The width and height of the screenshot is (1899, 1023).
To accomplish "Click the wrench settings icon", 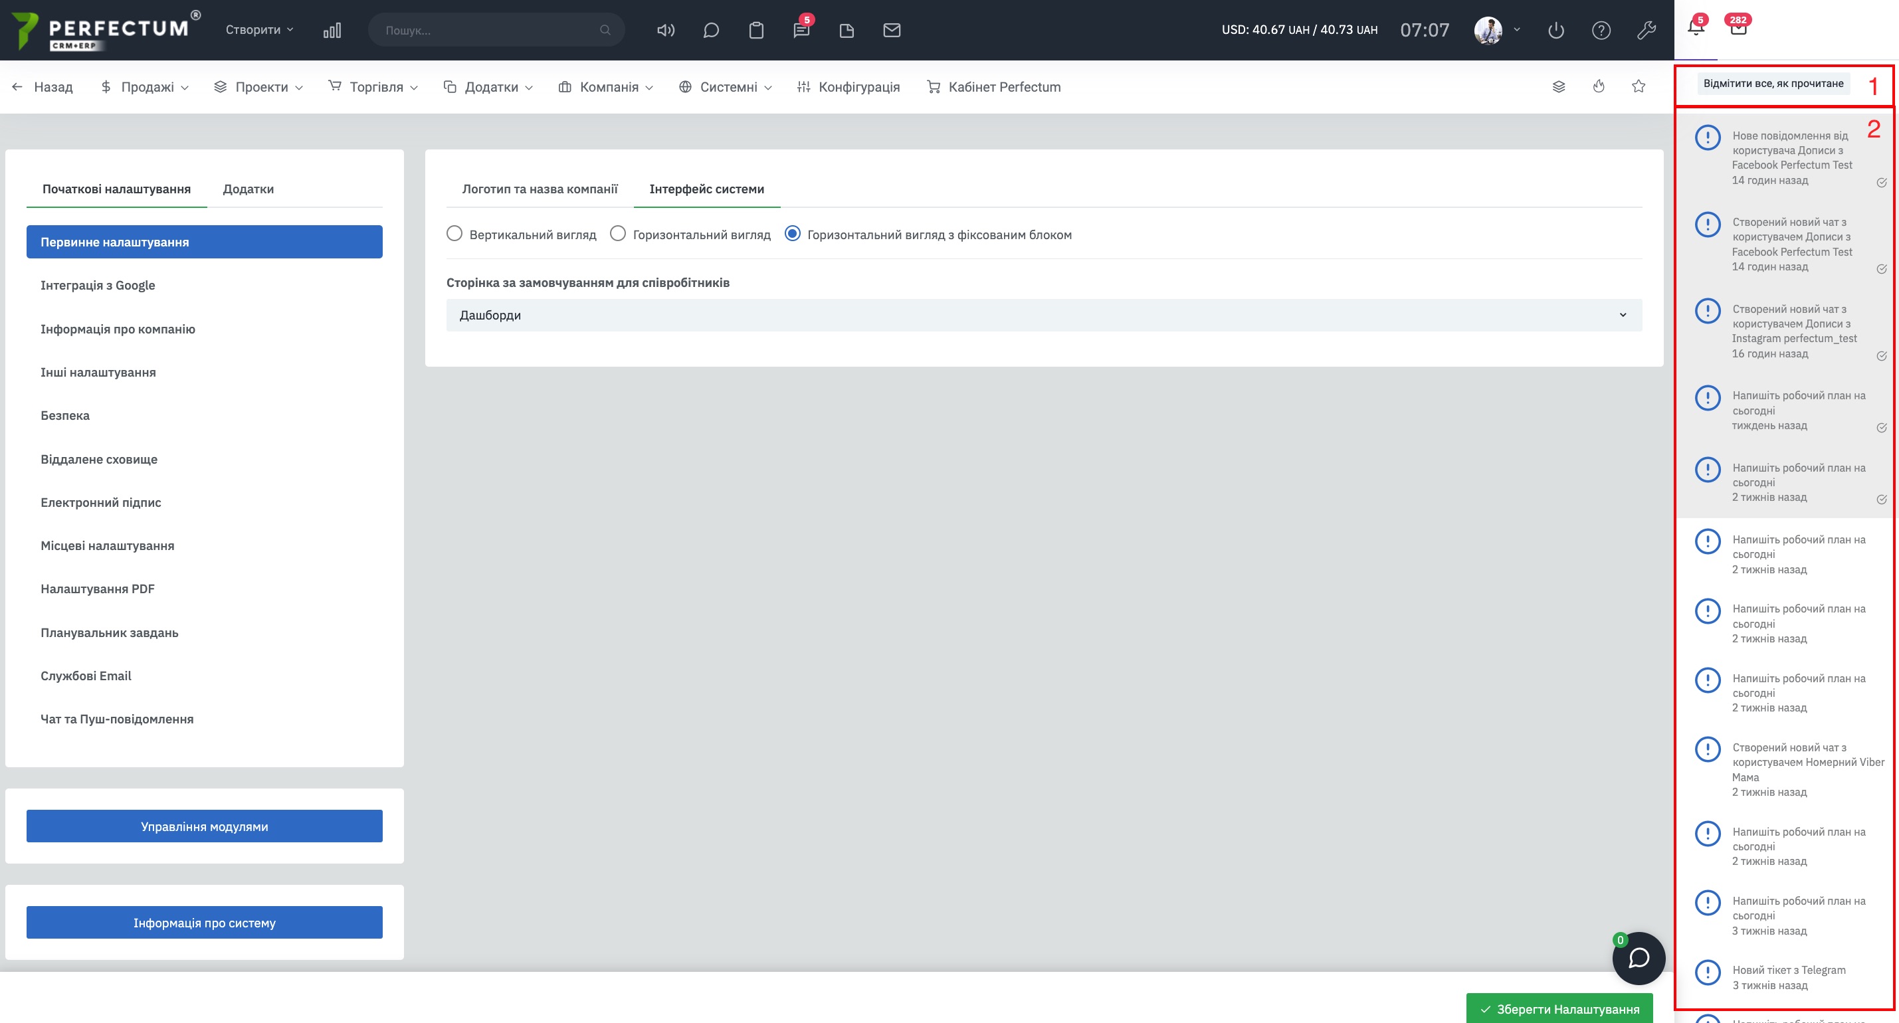I will click(1646, 30).
